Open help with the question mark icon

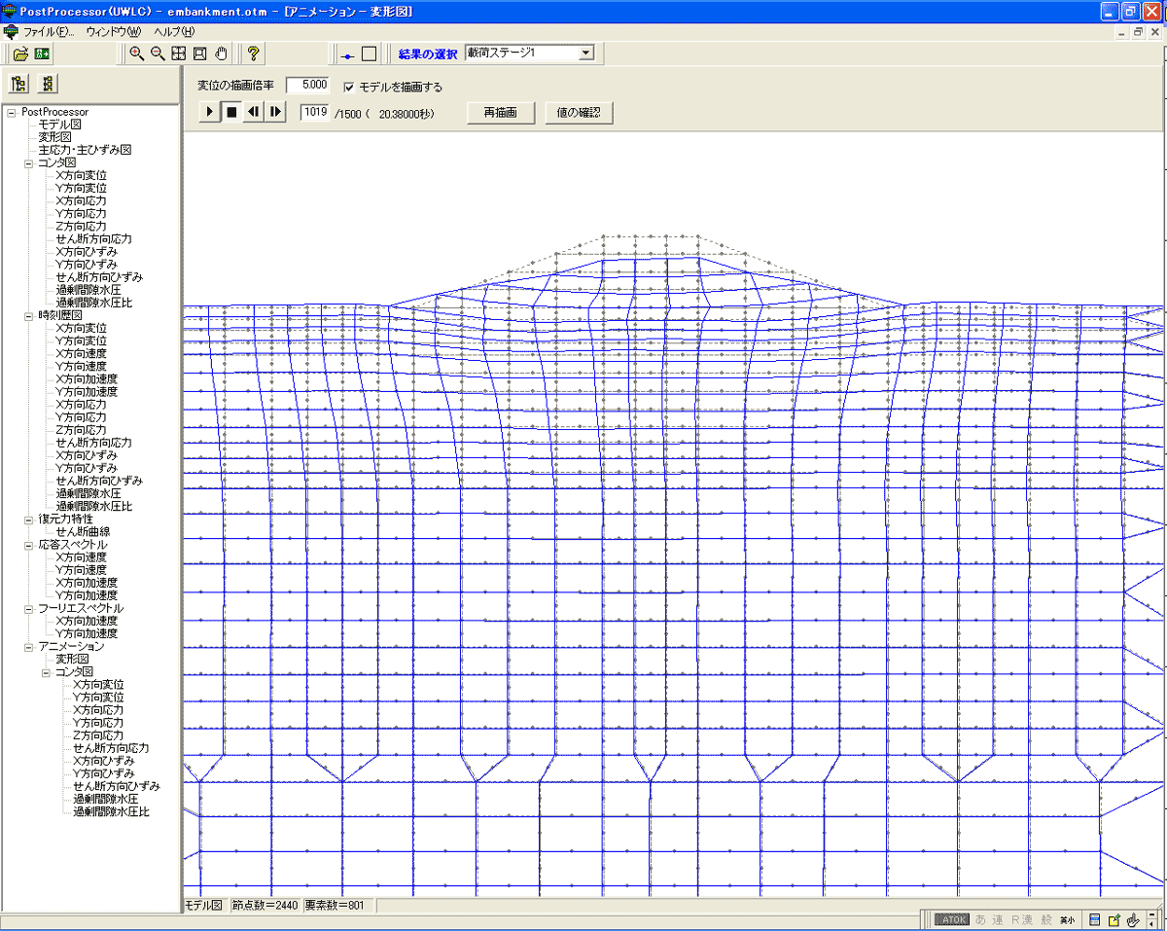(x=253, y=54)
